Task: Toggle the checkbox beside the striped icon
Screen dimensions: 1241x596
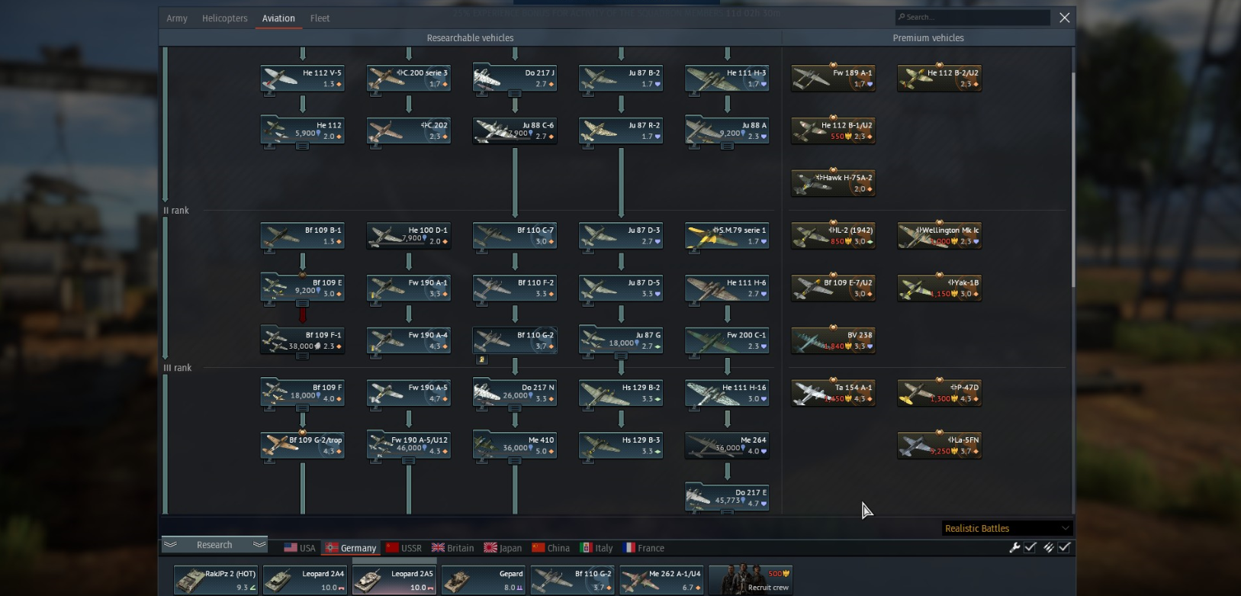Action: point(1064,547)
